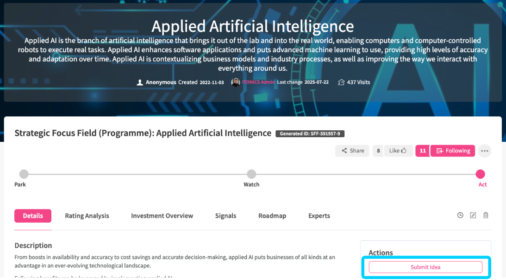Like this strategic focus field
506x280 pixels.
point(398,151)
